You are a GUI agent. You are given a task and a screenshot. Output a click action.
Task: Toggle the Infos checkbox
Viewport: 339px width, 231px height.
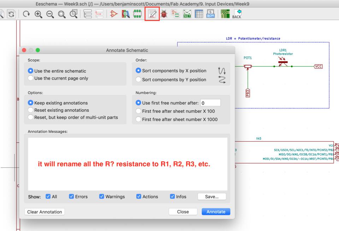point(172,196)
